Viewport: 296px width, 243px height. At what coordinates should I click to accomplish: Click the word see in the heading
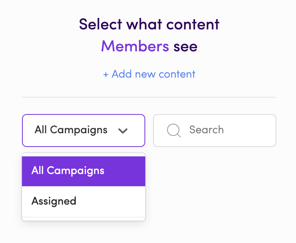pyautogui.click(x=185, y=47)
